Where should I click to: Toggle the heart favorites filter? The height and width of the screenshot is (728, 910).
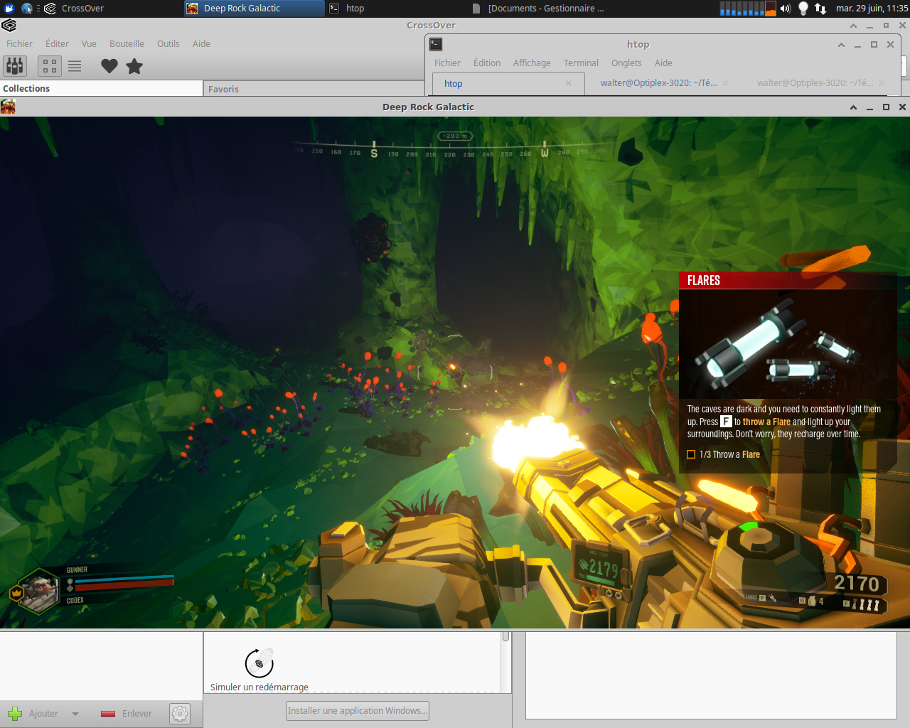(109, 65)
